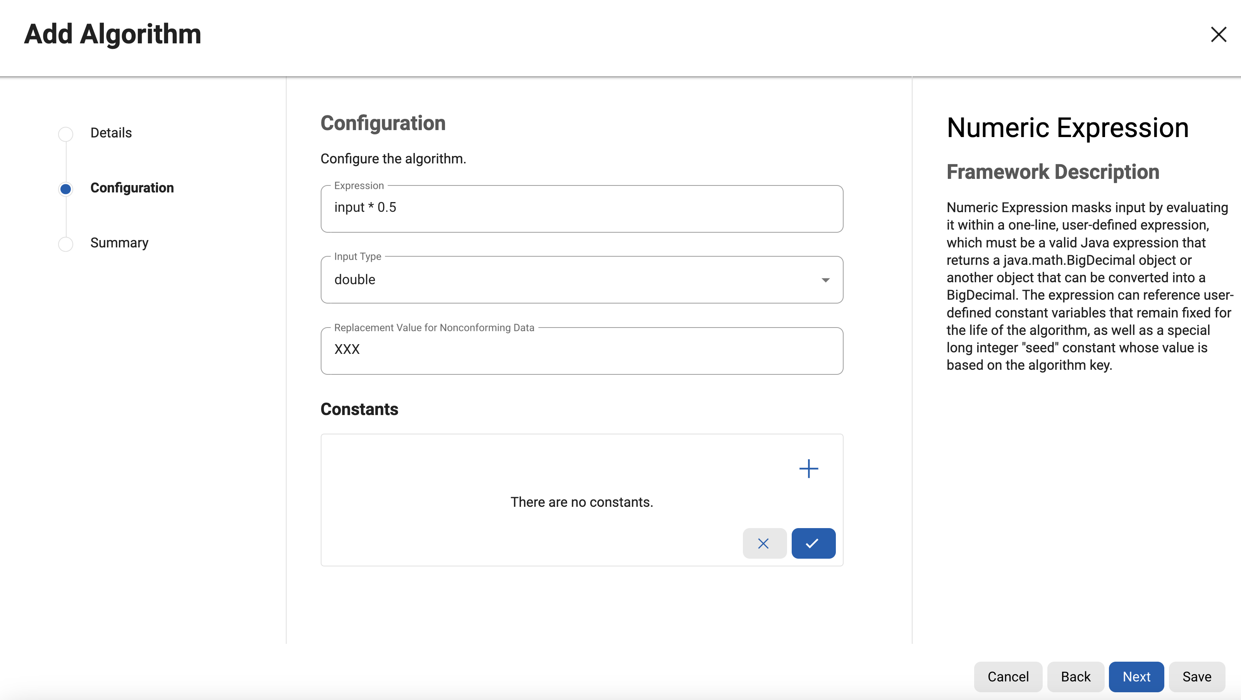Viewport: 1241px width, 700px height.
Task: Close the Add Algorithm dialog
Action: tap(1218, 34)
